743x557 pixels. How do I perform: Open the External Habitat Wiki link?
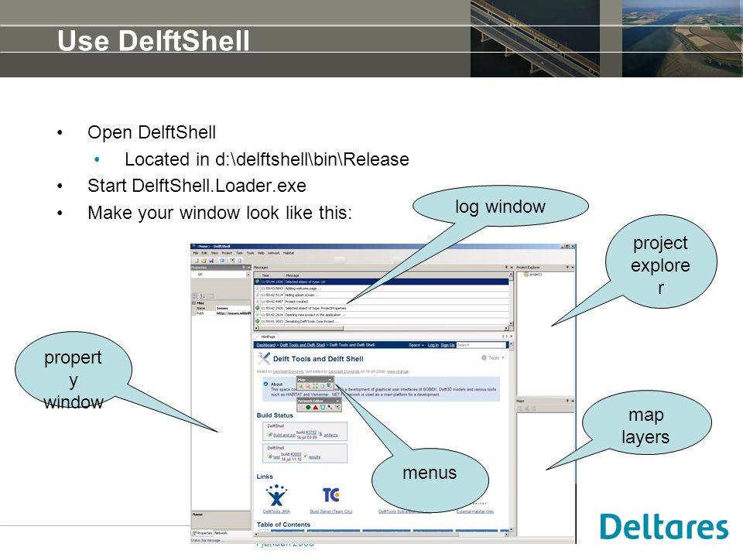tap(475, 511)
